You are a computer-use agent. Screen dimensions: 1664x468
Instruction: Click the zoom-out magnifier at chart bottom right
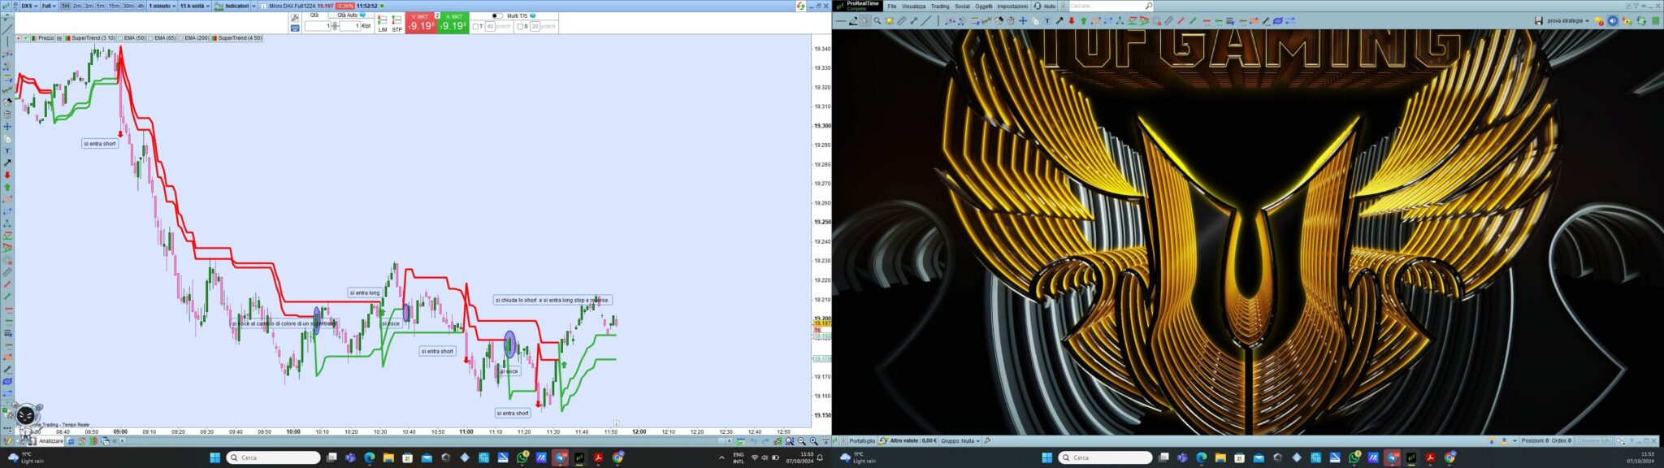[x=801, y=441]
